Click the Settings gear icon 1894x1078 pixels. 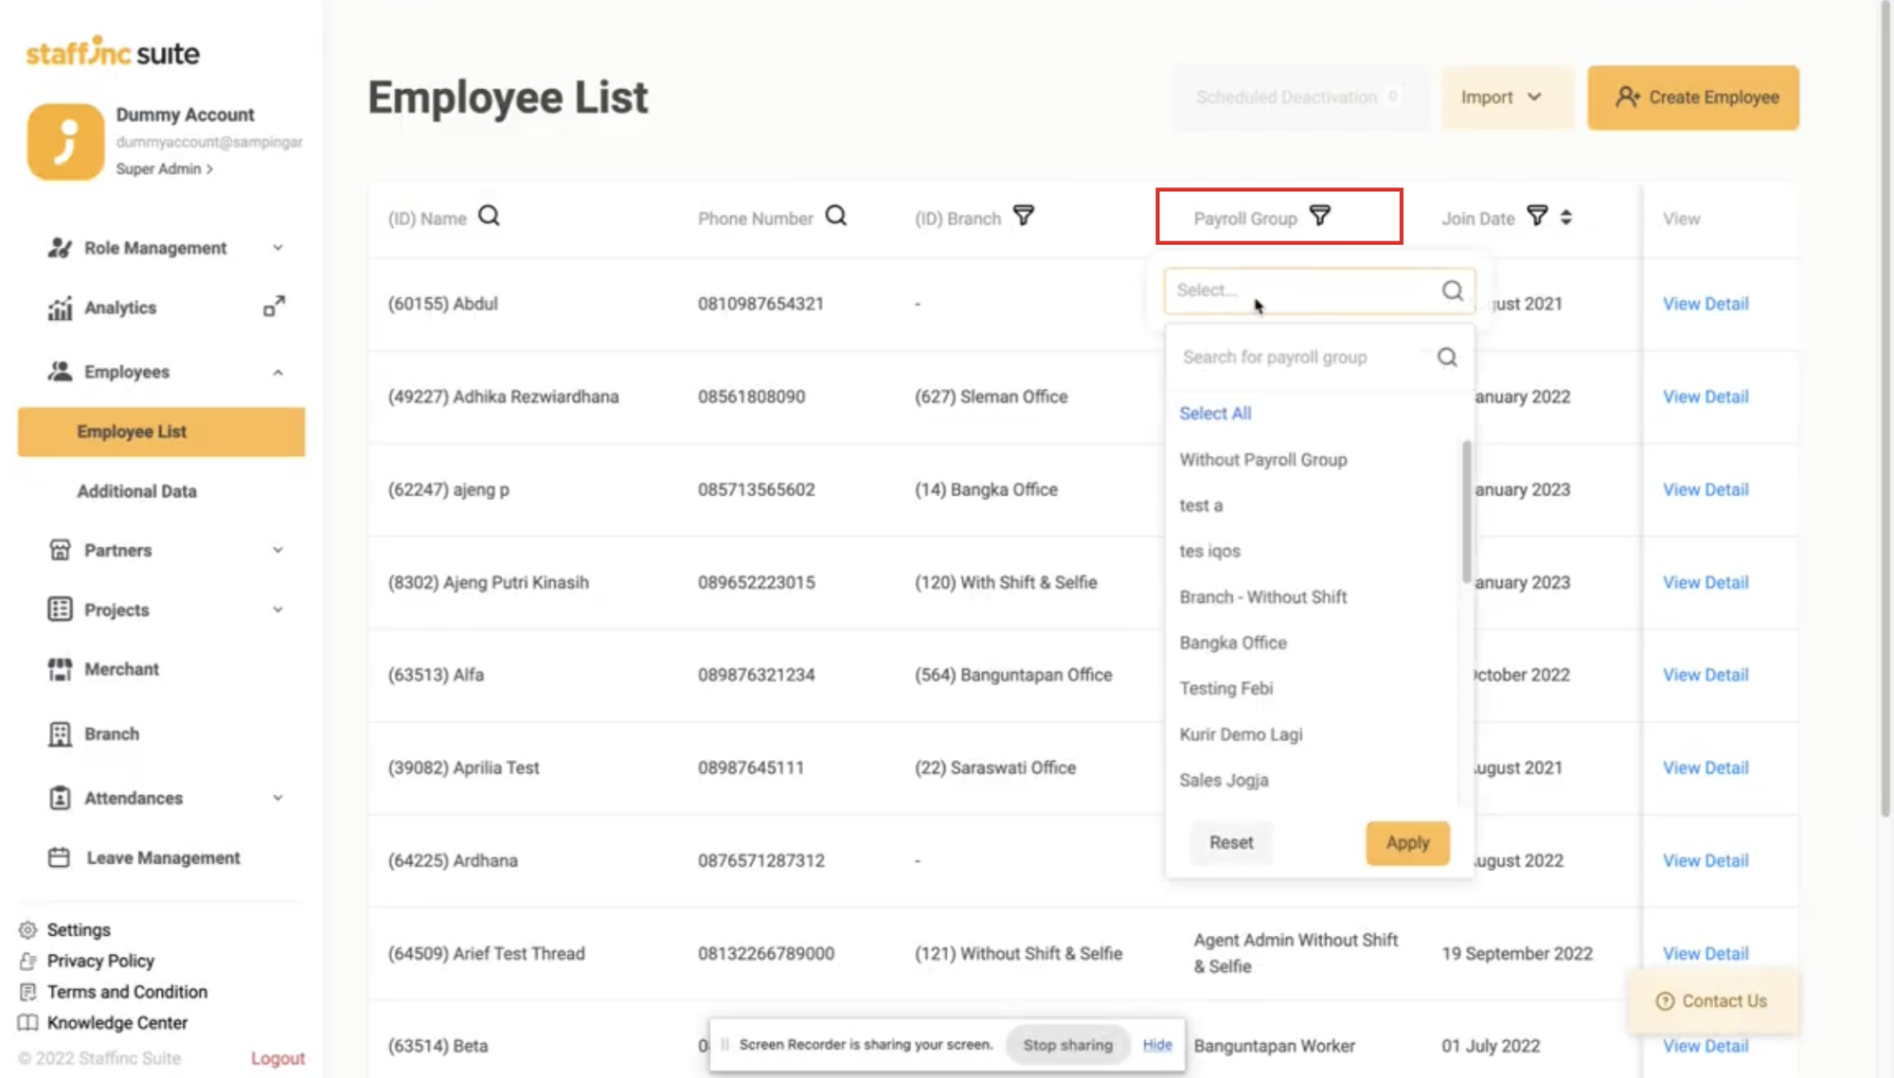point(27,929)
